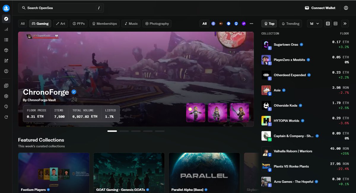This screenshot has width=356, height=193.
Task: Jump to last carousel slide indicator
Action: 160,131
